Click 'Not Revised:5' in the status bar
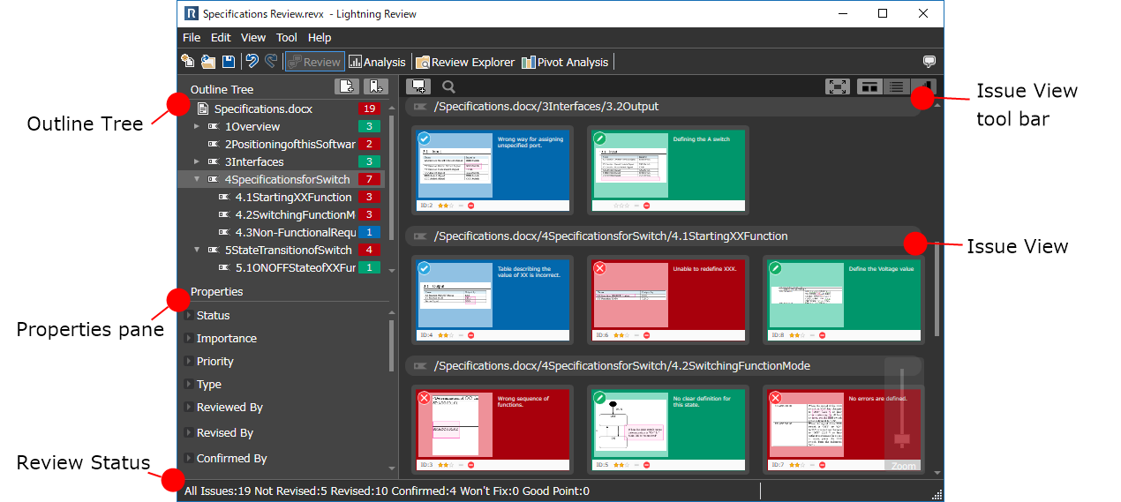Image resolution: width=1121 pixels, height=502 pixels. click(290, 491)
